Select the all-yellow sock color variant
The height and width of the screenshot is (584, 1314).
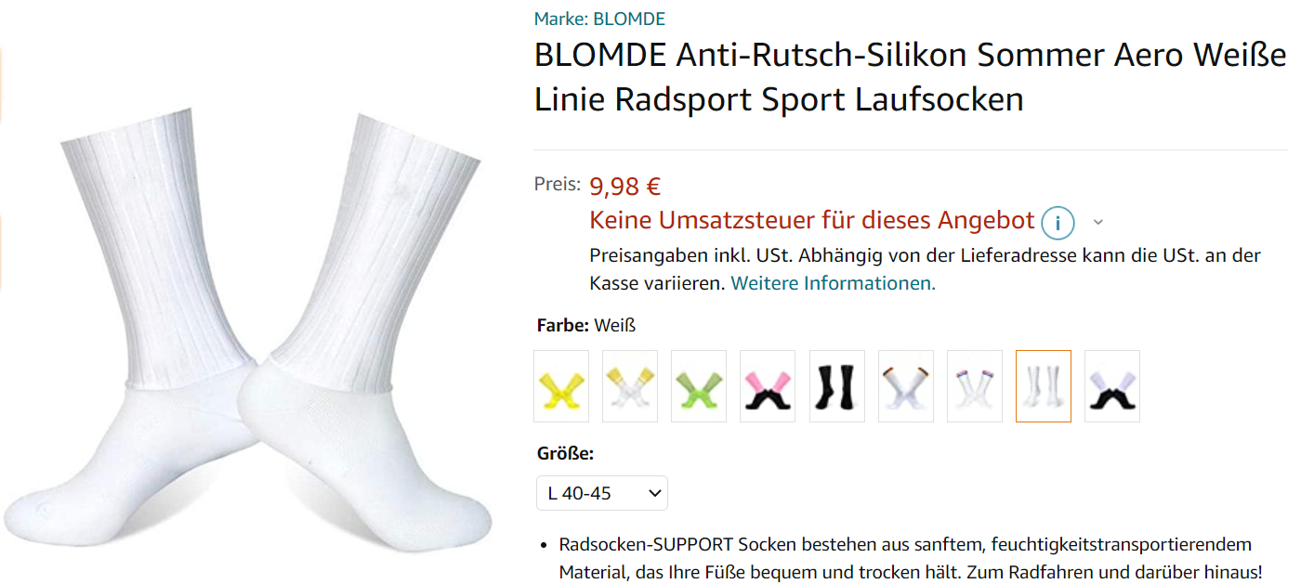[x=561, y=386]
